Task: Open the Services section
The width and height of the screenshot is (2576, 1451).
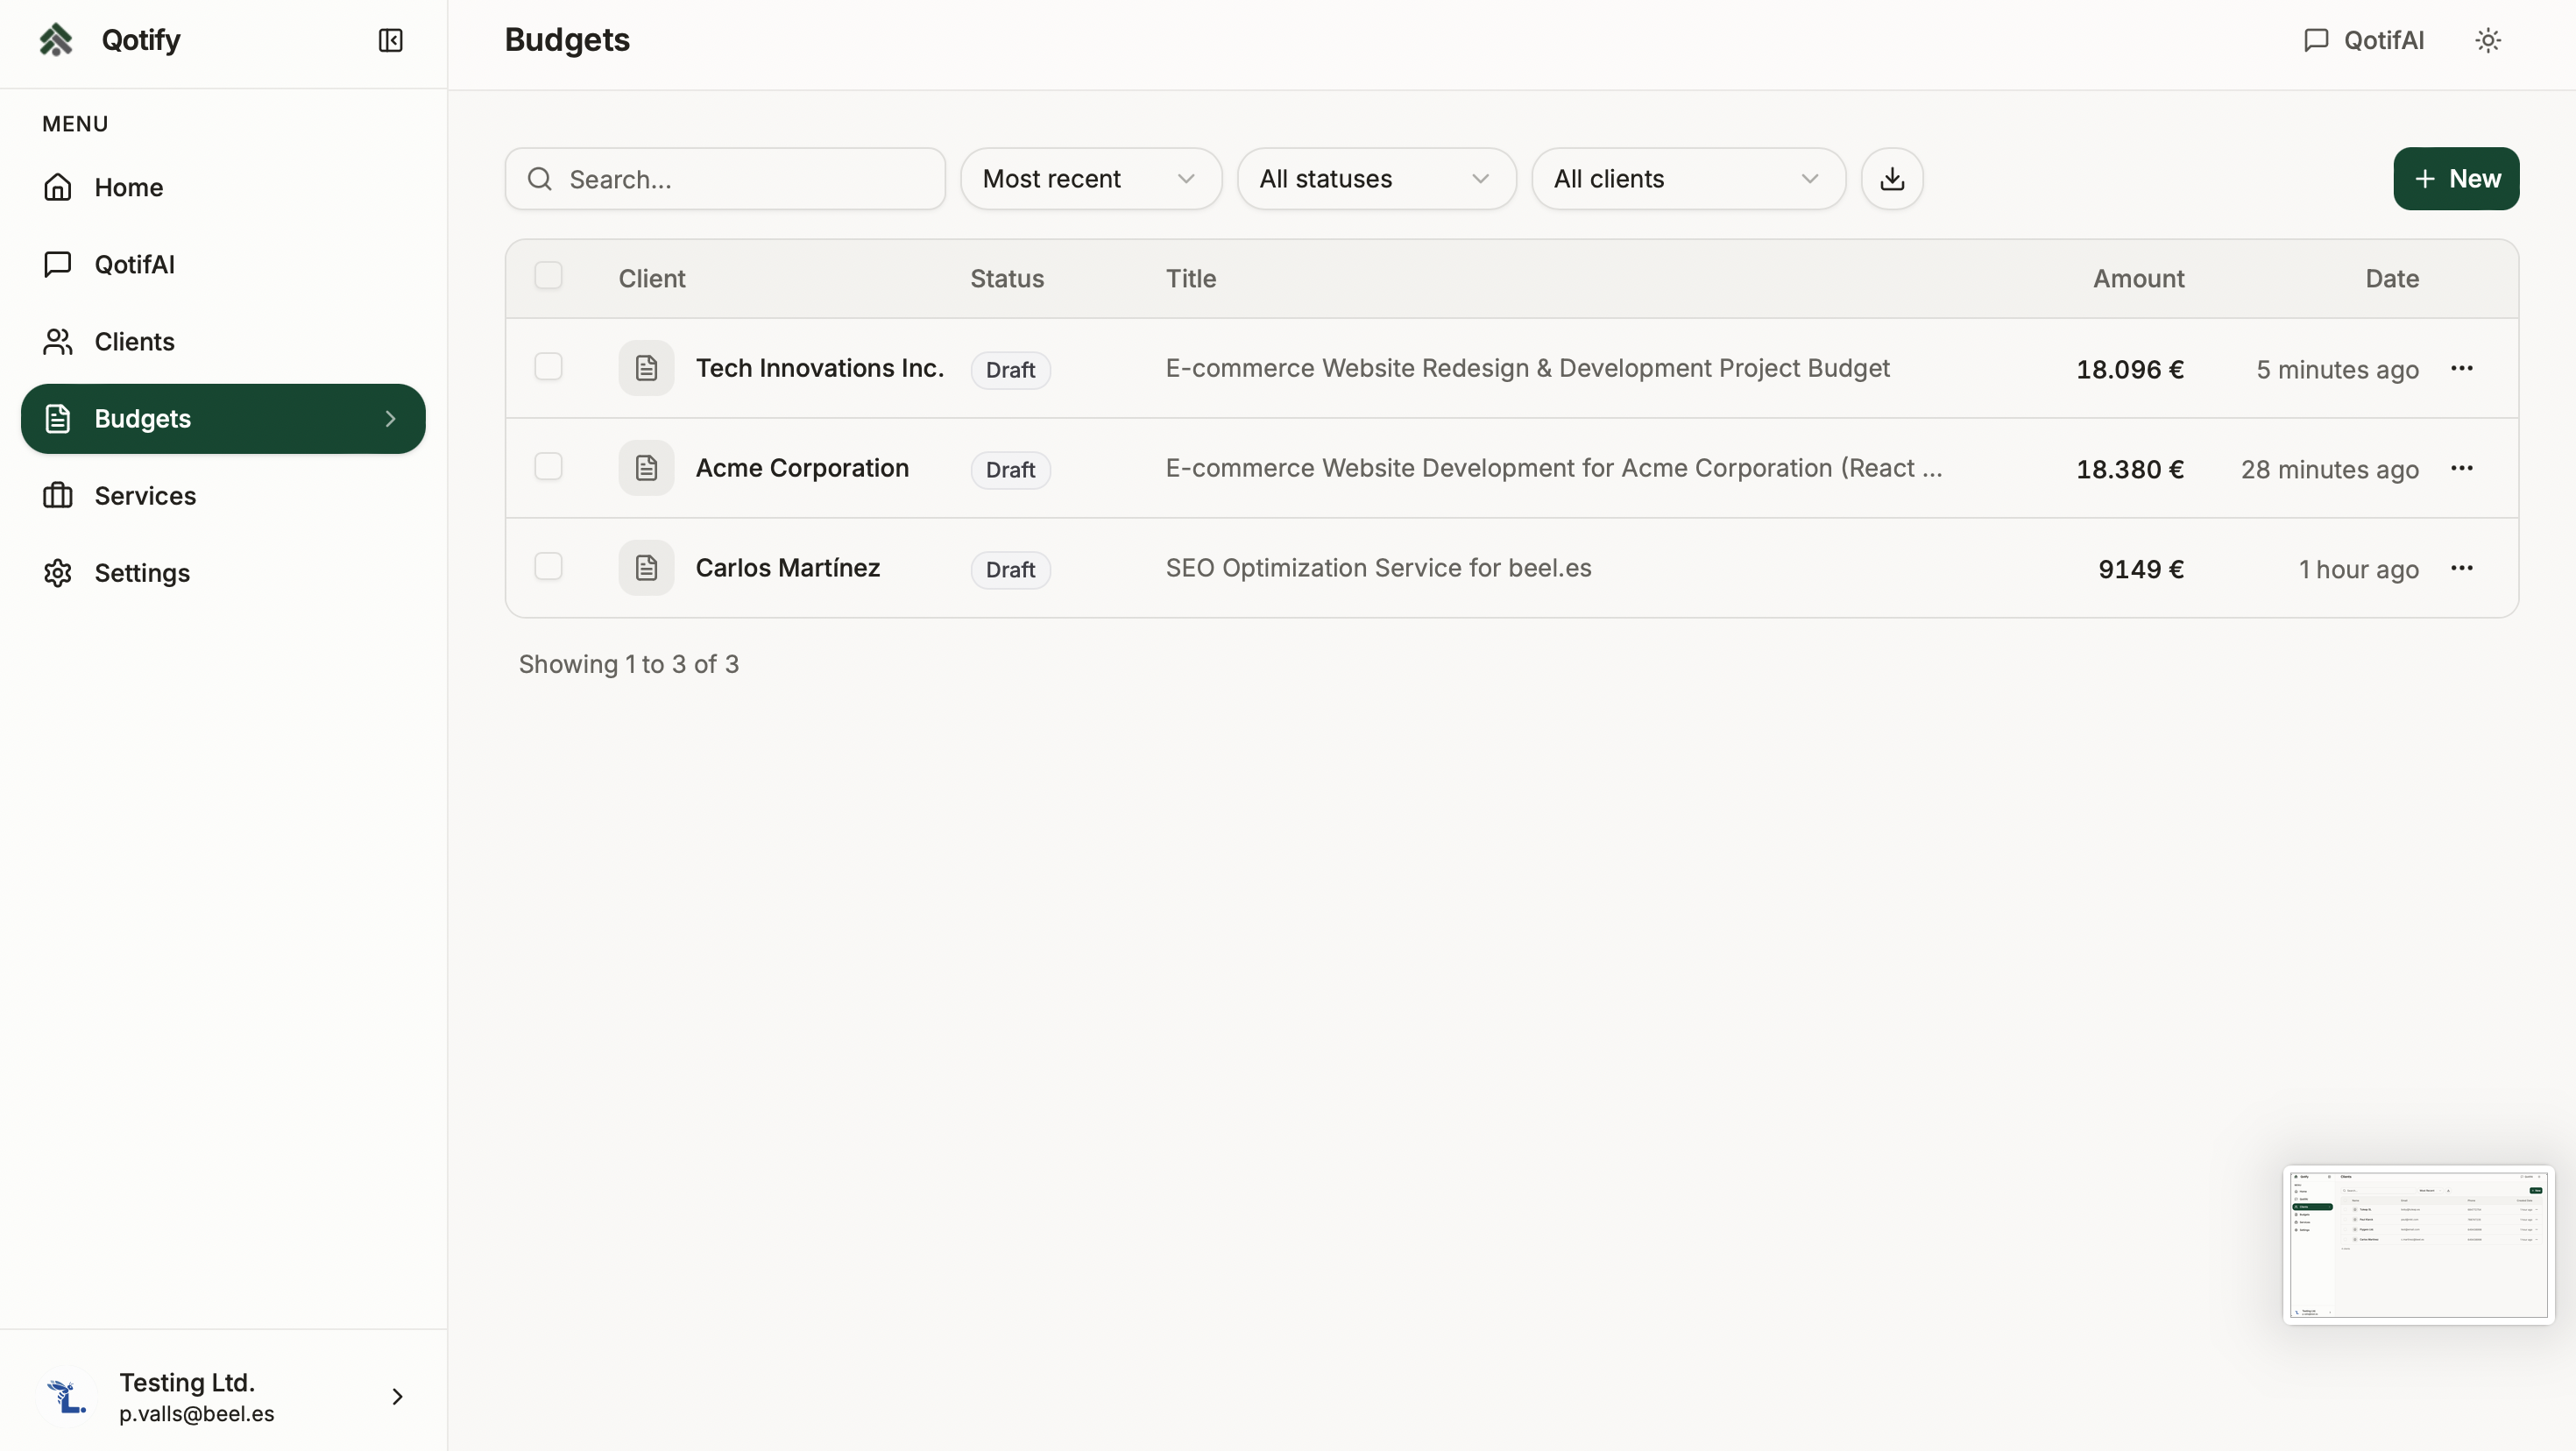Action: [145, 495]
